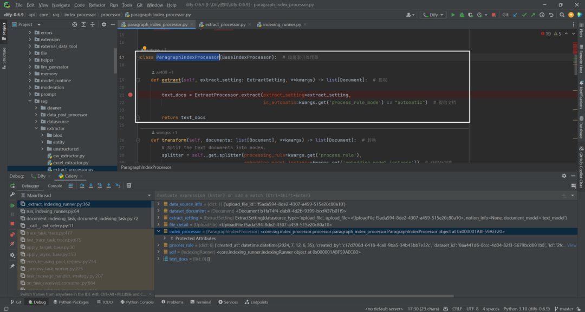Image resolution: width=585 pixels, height=312 pixels.
Task: Open the Navigate menu
Action: (61, 5)
